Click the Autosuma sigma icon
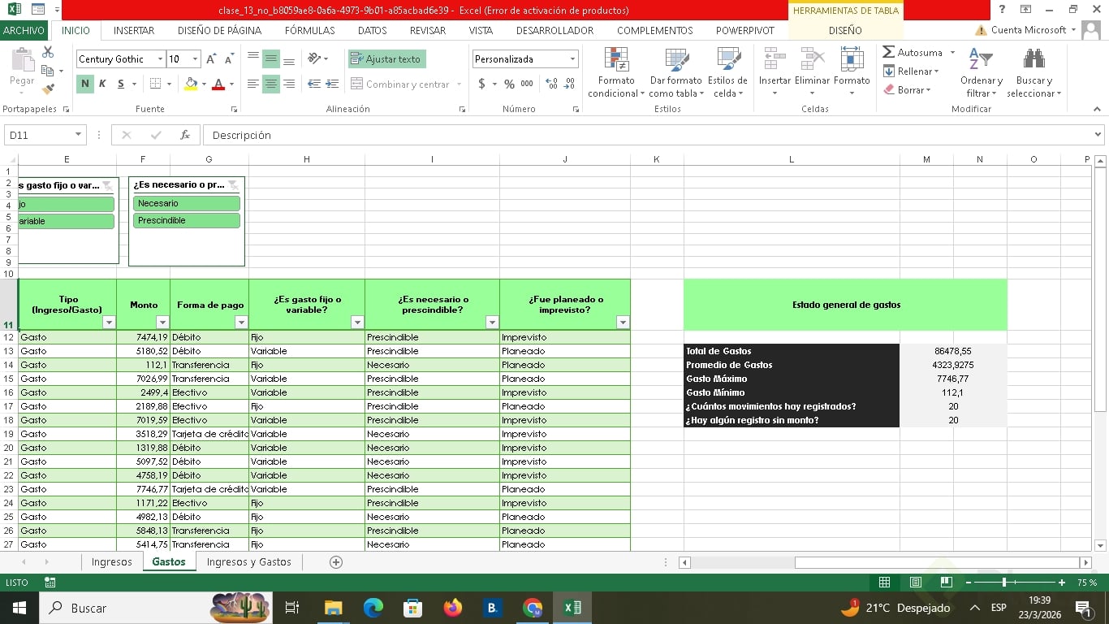The height and width of the screenshot is (624, 1109). point(888,52)
